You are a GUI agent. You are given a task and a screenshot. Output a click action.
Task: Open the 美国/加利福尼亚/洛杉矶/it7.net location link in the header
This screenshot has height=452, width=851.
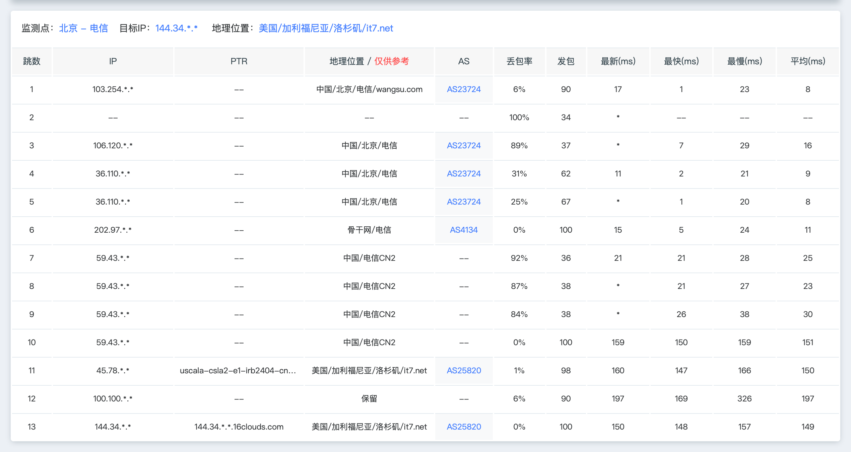[326, 28]
